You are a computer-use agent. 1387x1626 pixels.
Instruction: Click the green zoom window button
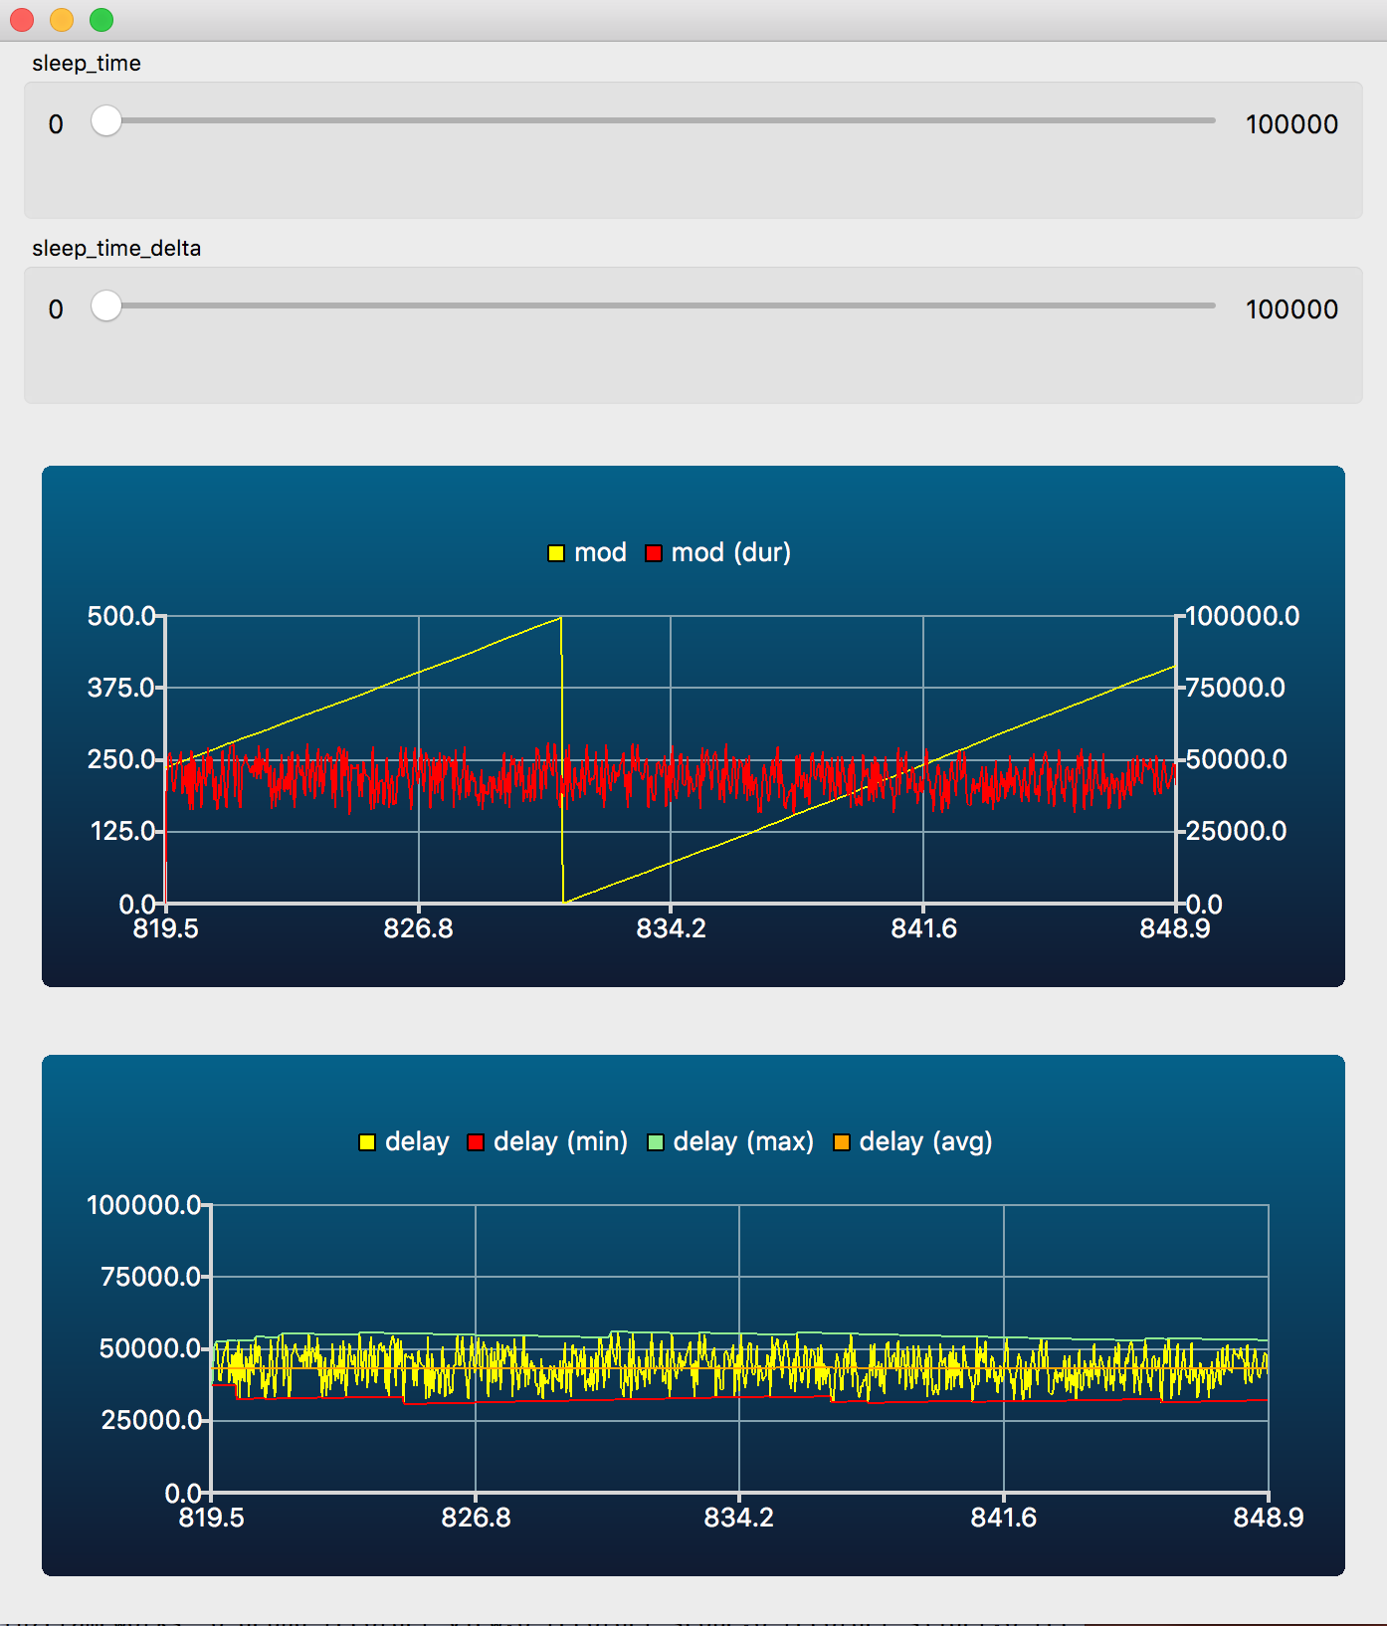tap(101, 20)
